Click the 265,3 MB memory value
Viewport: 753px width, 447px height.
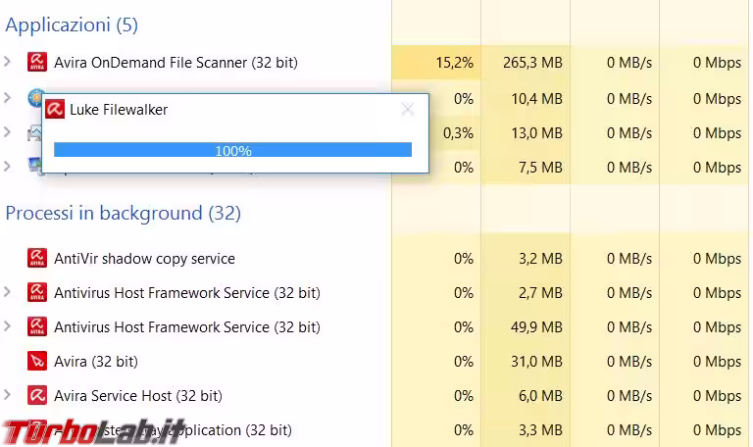tap(529, 63)
